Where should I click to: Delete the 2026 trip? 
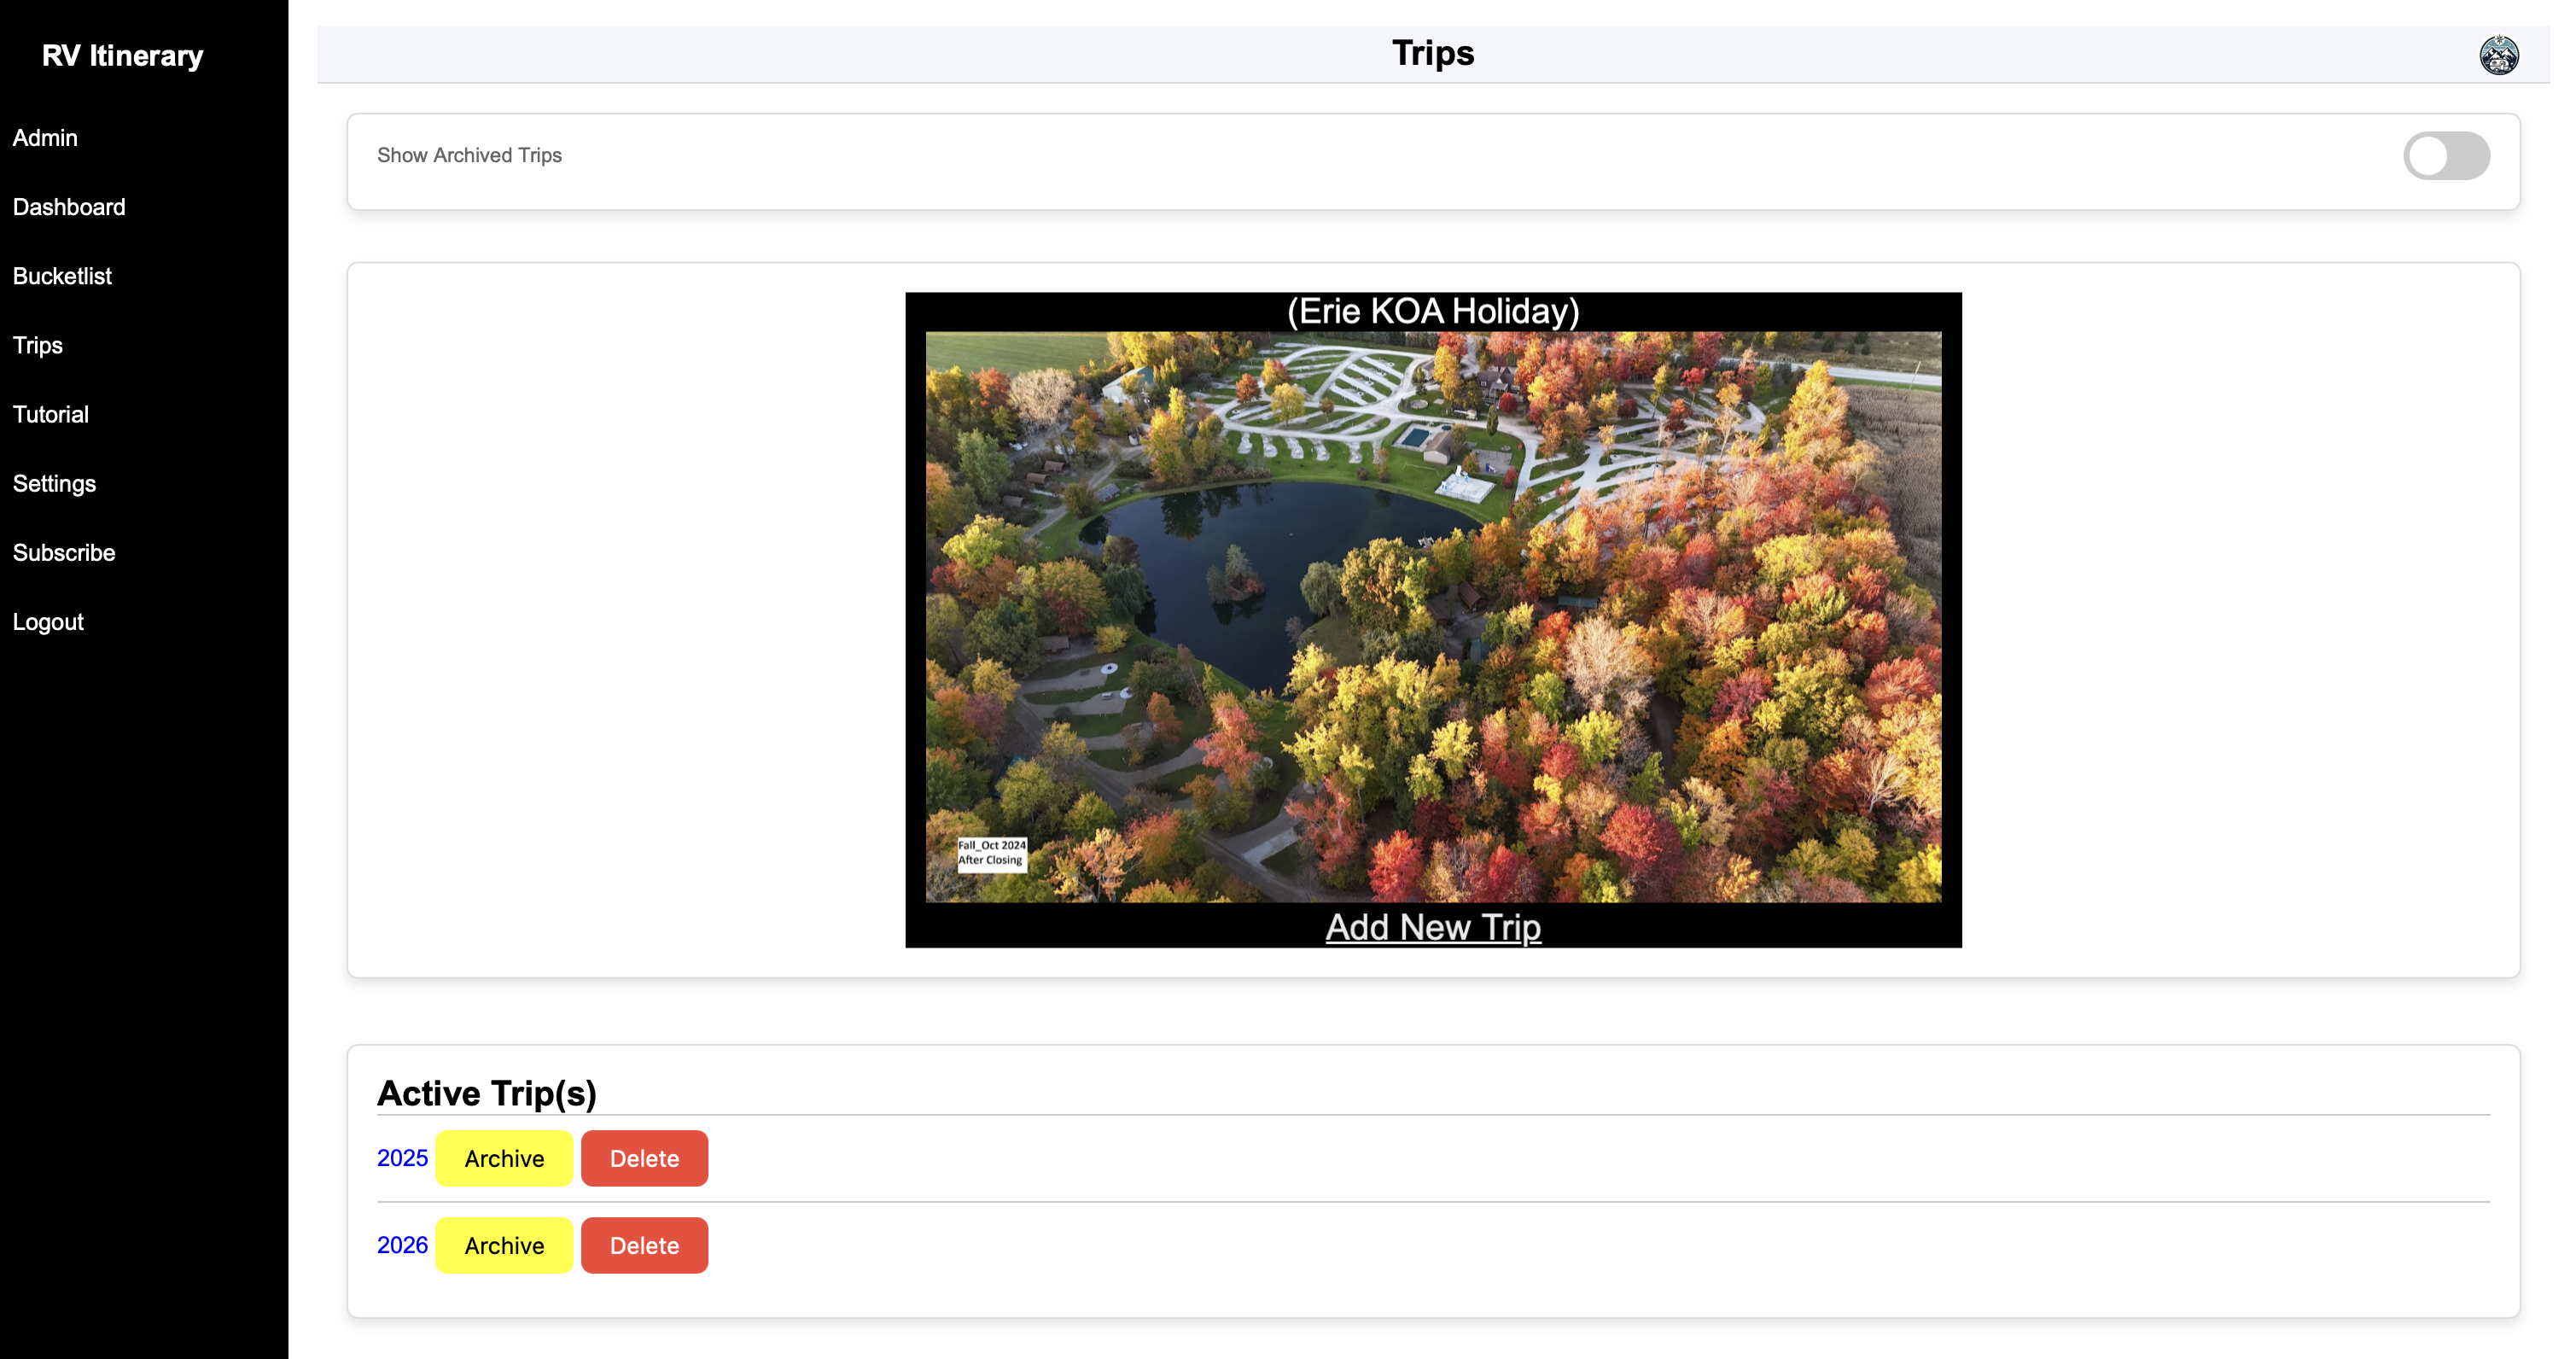click(x=644, y=1245)
